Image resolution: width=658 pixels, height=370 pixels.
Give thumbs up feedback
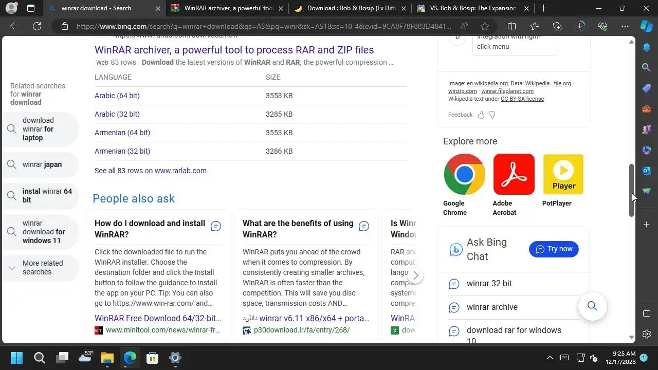point(481,115)
